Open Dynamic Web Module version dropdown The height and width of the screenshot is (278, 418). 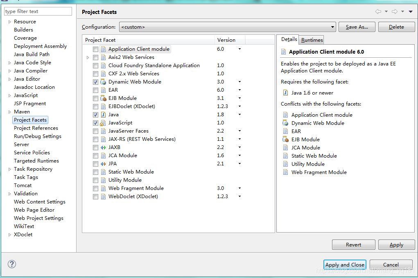click(x=240, y=82)
